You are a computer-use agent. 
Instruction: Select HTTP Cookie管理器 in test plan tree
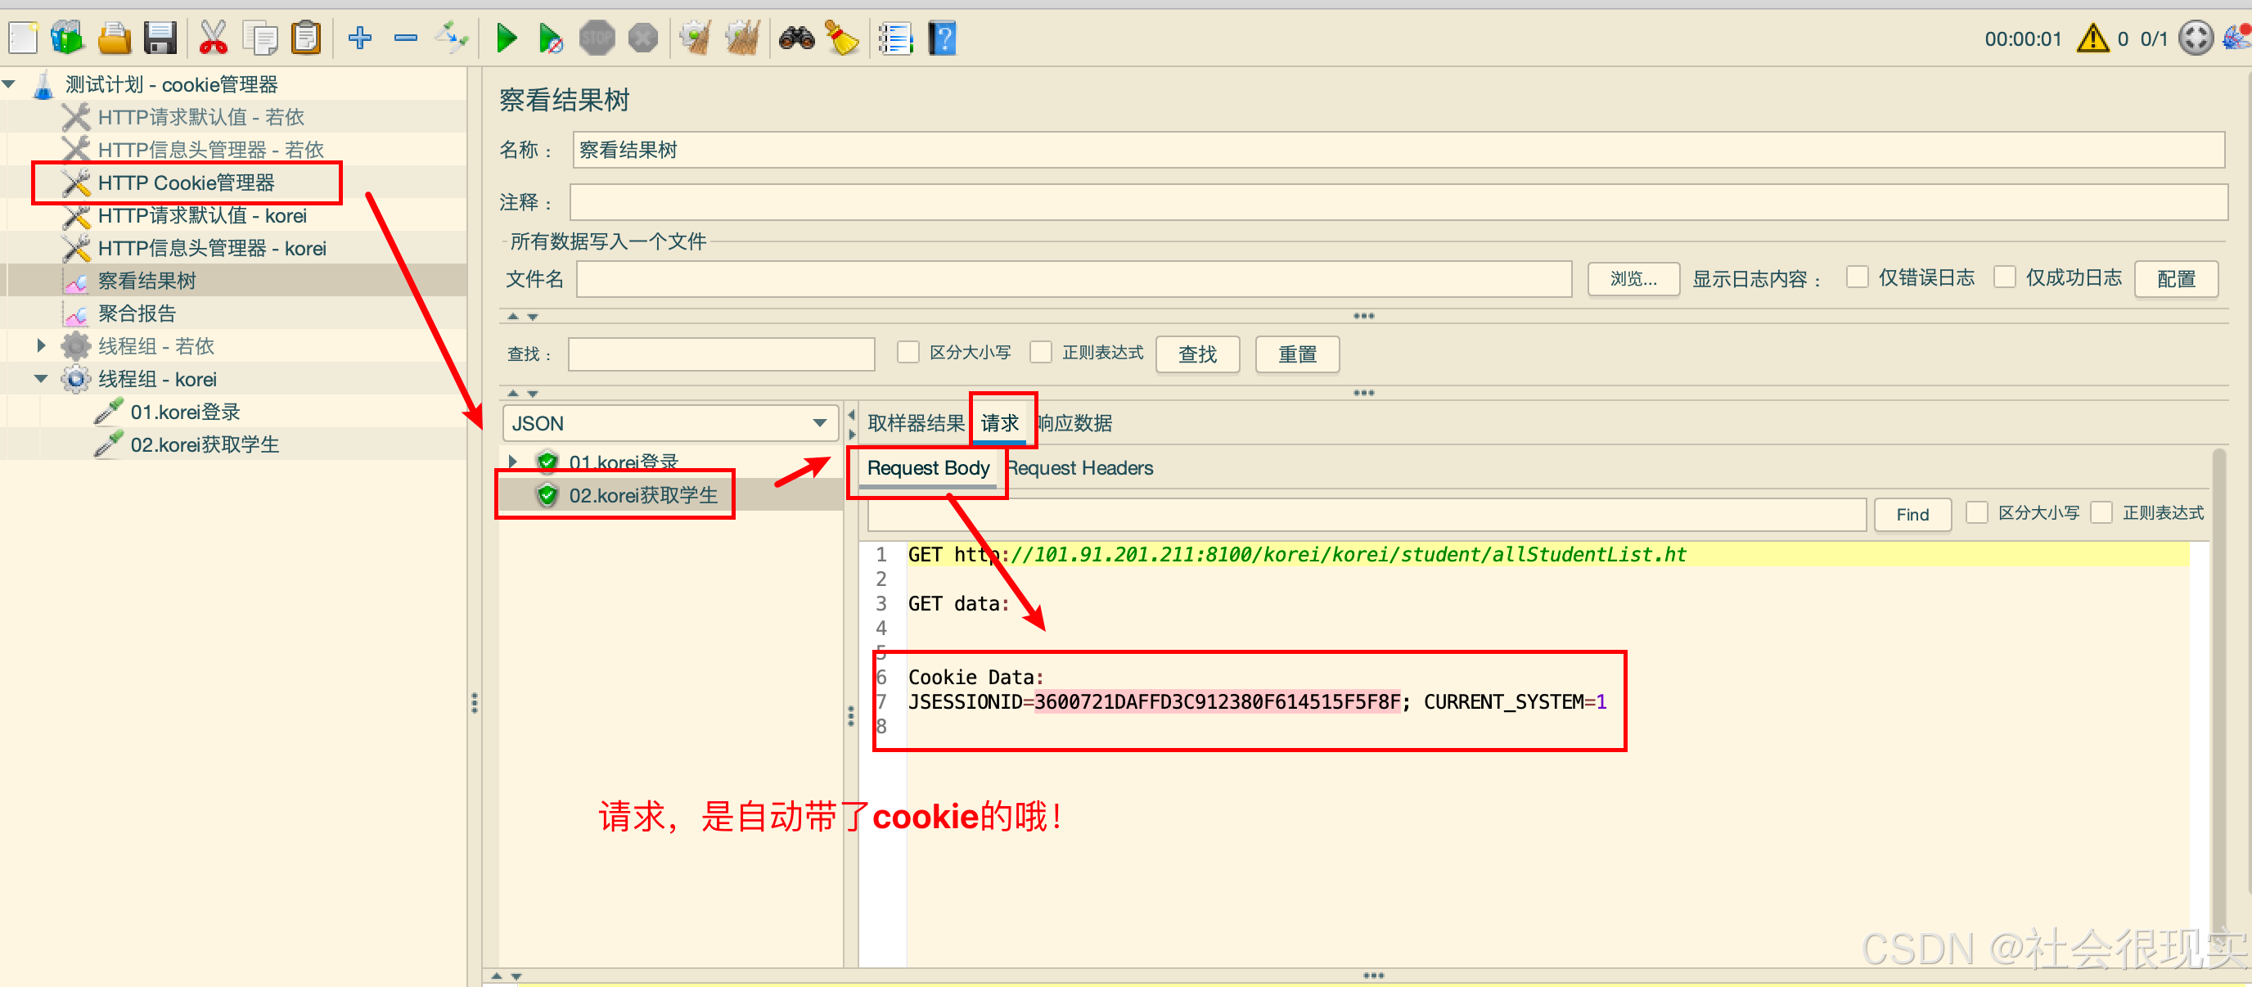point(187,183)
